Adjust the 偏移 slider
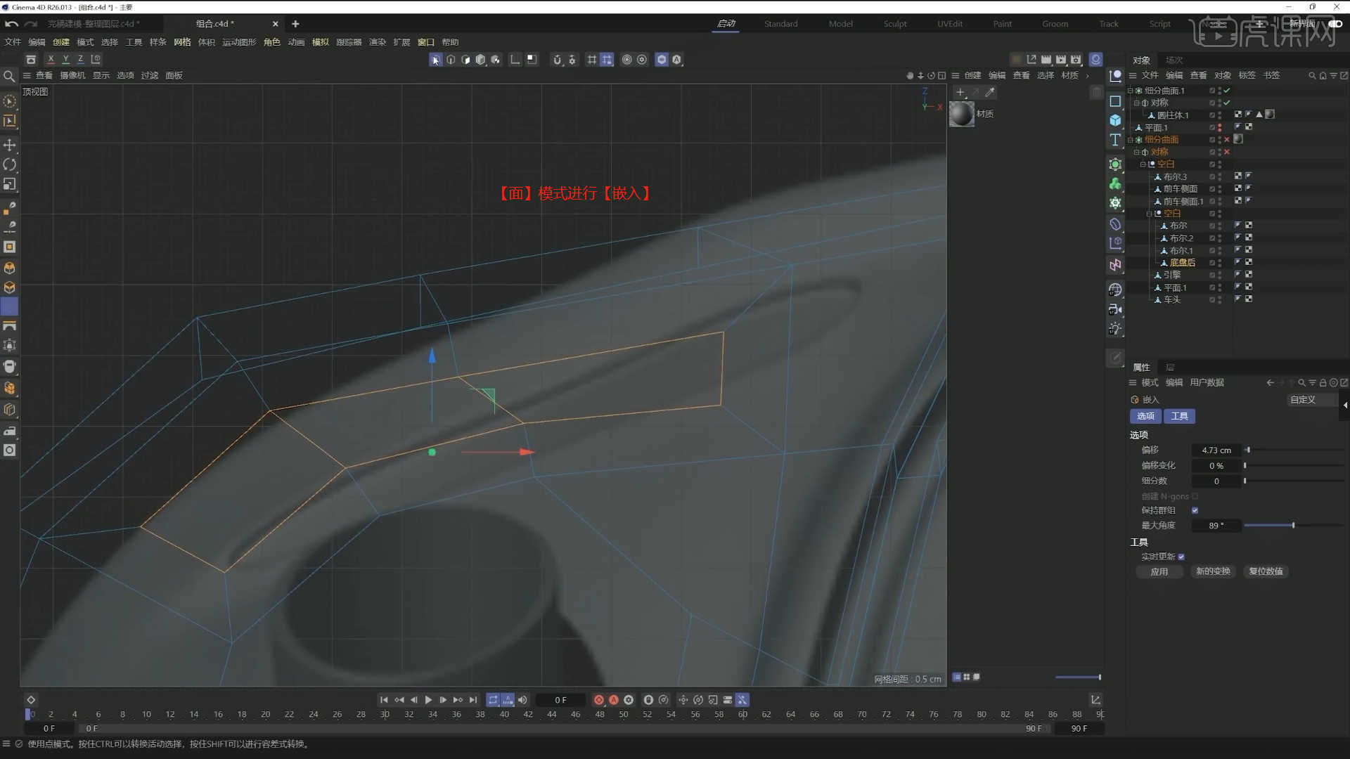1350x759 pixels. click(x=1294, y=450)
